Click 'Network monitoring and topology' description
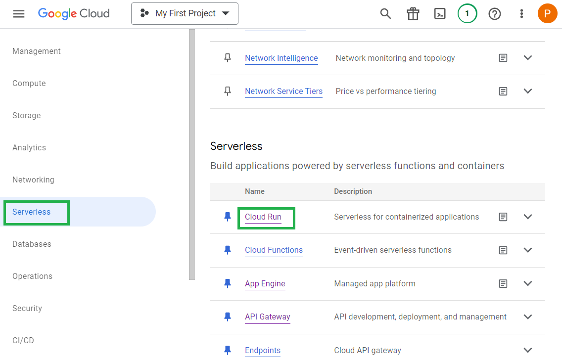The image size is (562, 363). (x=395, y=58)
